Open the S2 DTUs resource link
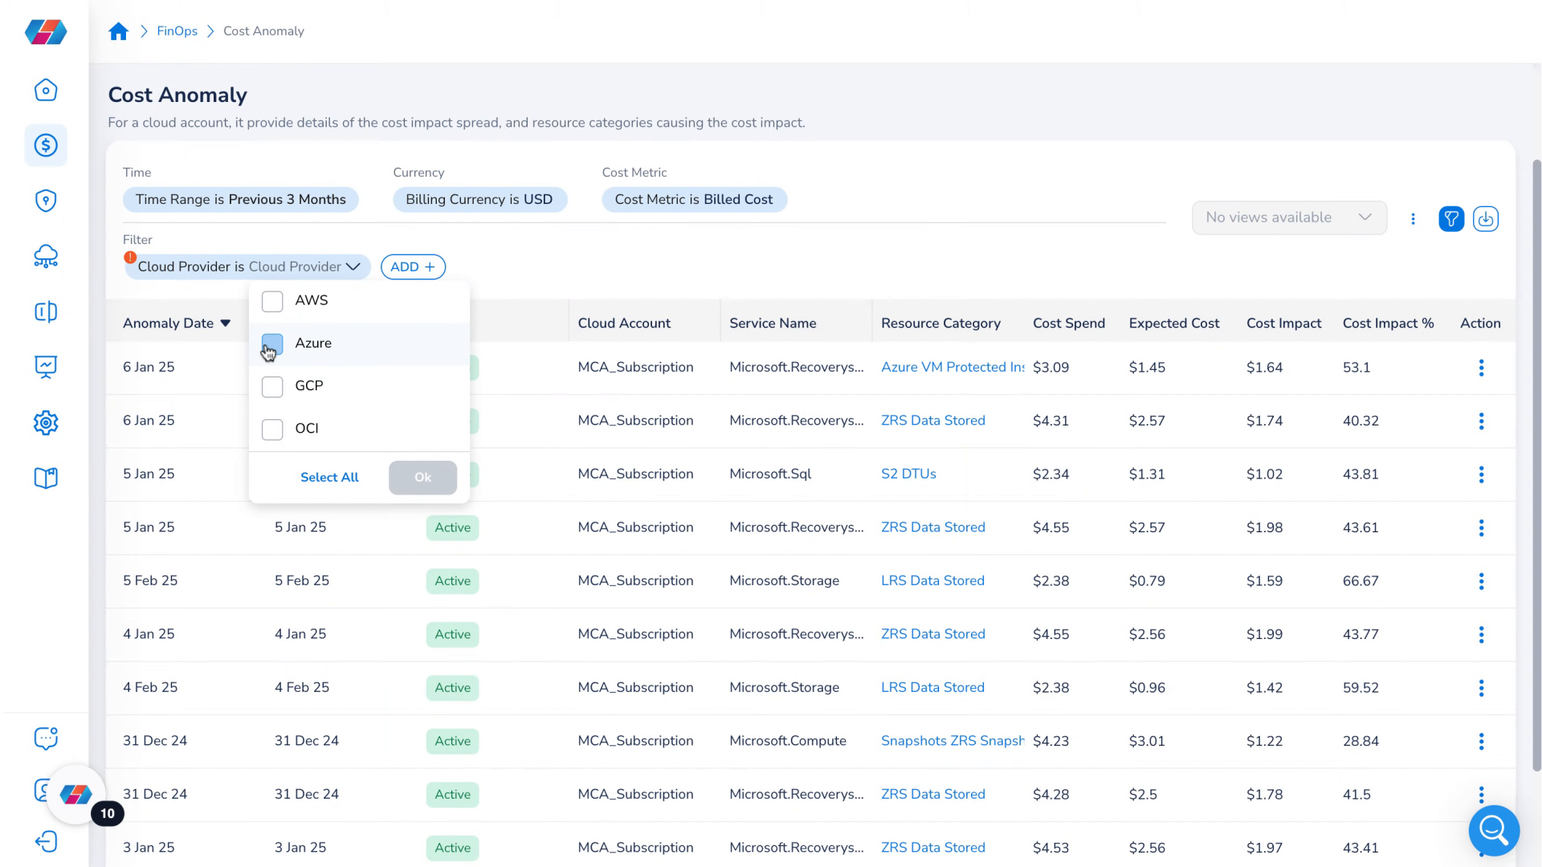1542x867 pixels. pyautogui.click(x=908, y=474)
